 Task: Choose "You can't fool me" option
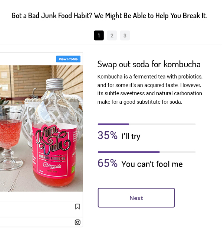coord(152,164)
